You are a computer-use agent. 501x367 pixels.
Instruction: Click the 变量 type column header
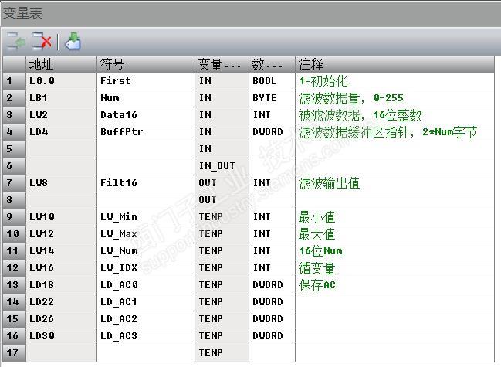(222, 65)
